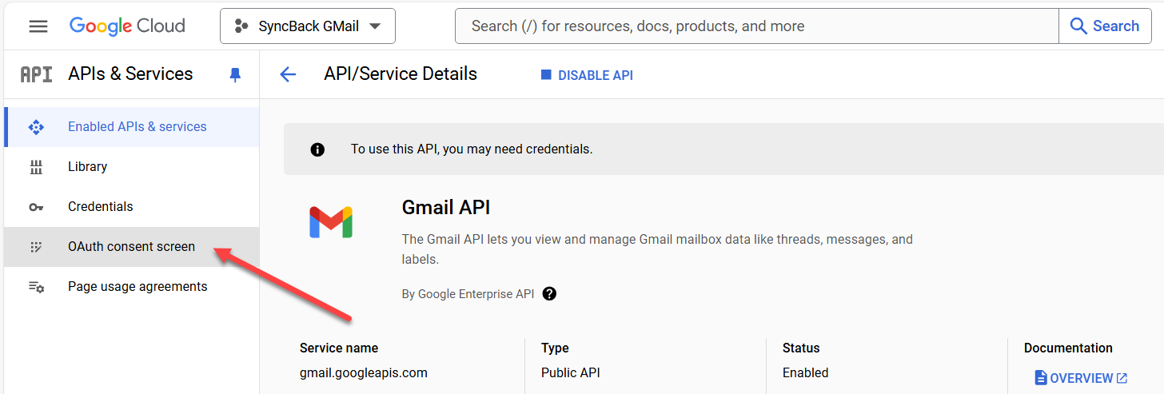Click the help icon beside Google Enterprise API

549,293
